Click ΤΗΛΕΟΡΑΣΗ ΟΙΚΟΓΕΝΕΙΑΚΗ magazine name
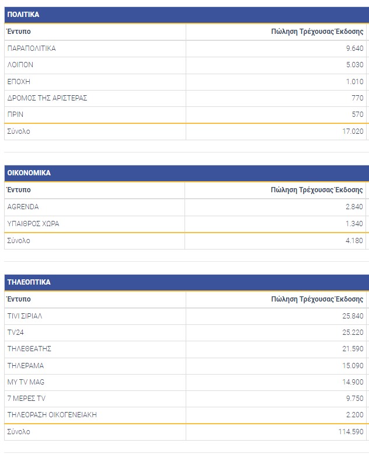Screen dimensions: 369x457 coord(52,415)
